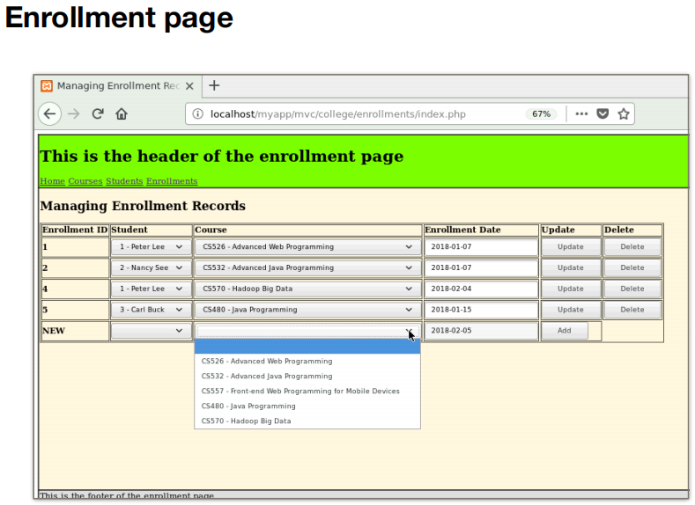This screenshot has width=695, height=505.
Task: Open the empty student dropdown in NEW row
Action: 151,331
